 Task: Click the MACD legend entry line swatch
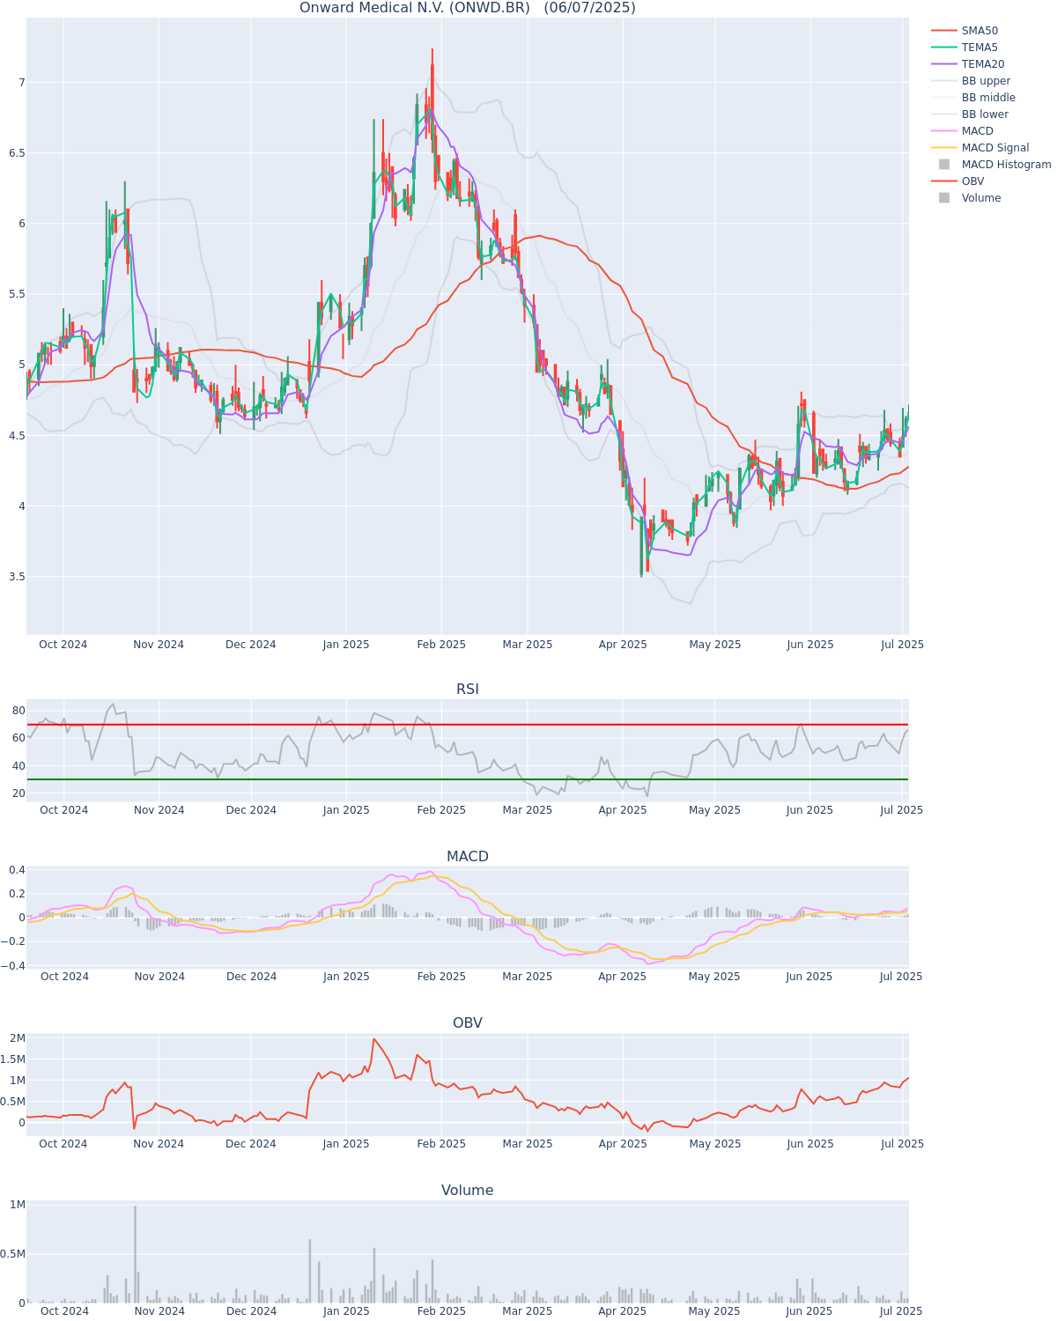pyautogui.click(x=944, y=131)
